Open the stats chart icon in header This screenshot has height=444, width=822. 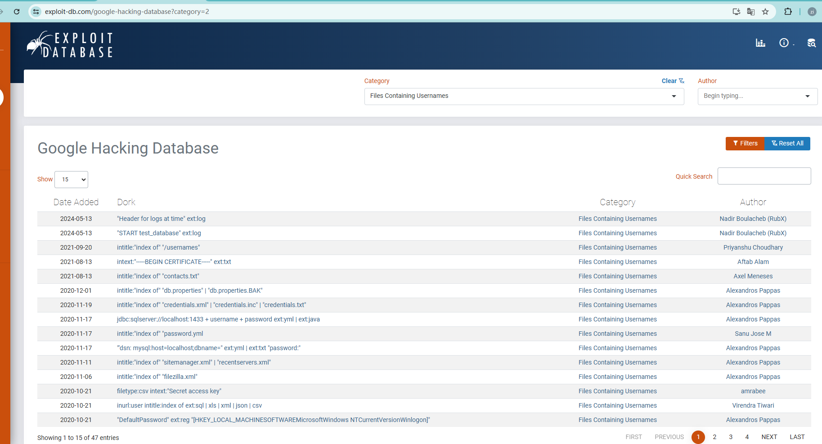pos(760,43)
